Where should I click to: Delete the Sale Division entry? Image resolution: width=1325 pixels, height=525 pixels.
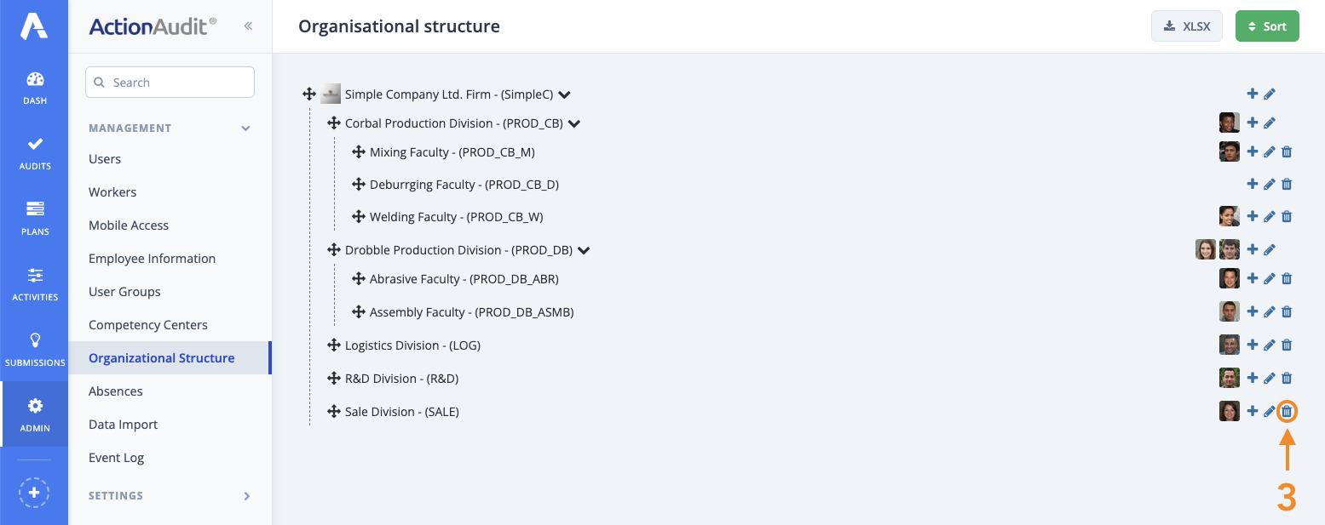pos(1287,411)
